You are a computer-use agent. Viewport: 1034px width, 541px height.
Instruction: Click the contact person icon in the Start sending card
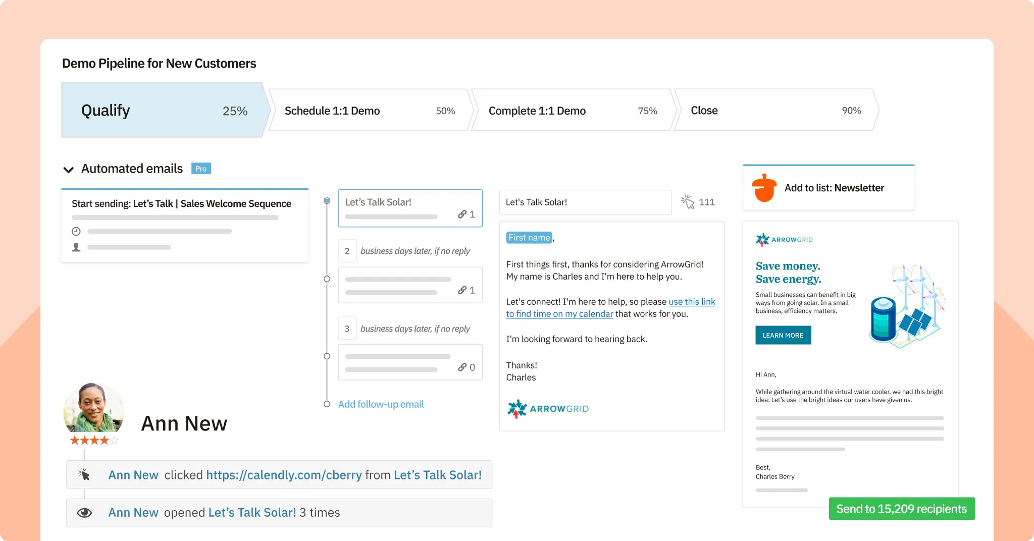pos(76,247)
